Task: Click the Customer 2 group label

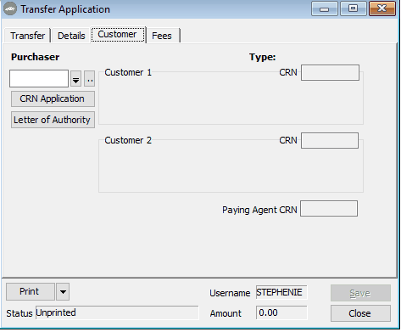Action: tap(128, 140)
